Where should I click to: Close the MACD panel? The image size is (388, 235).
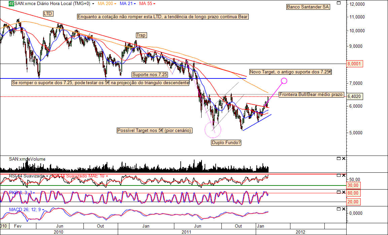click(344, 209)
